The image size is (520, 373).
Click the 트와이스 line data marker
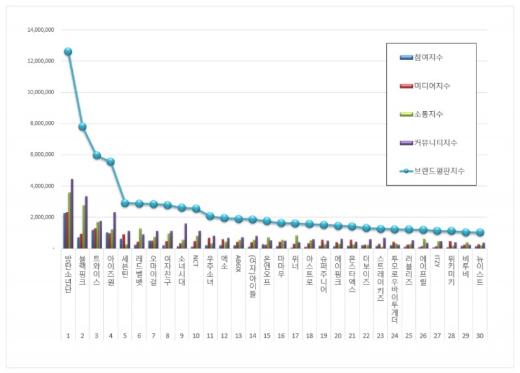pyautogui.click(x=96, y=155)
